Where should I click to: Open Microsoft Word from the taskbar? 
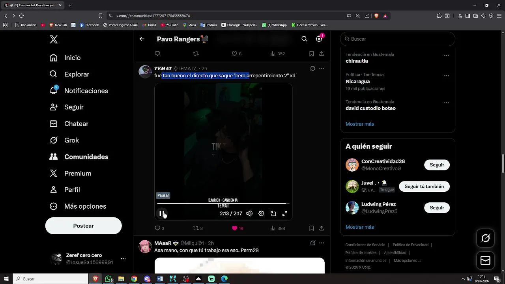pos(160,279)
